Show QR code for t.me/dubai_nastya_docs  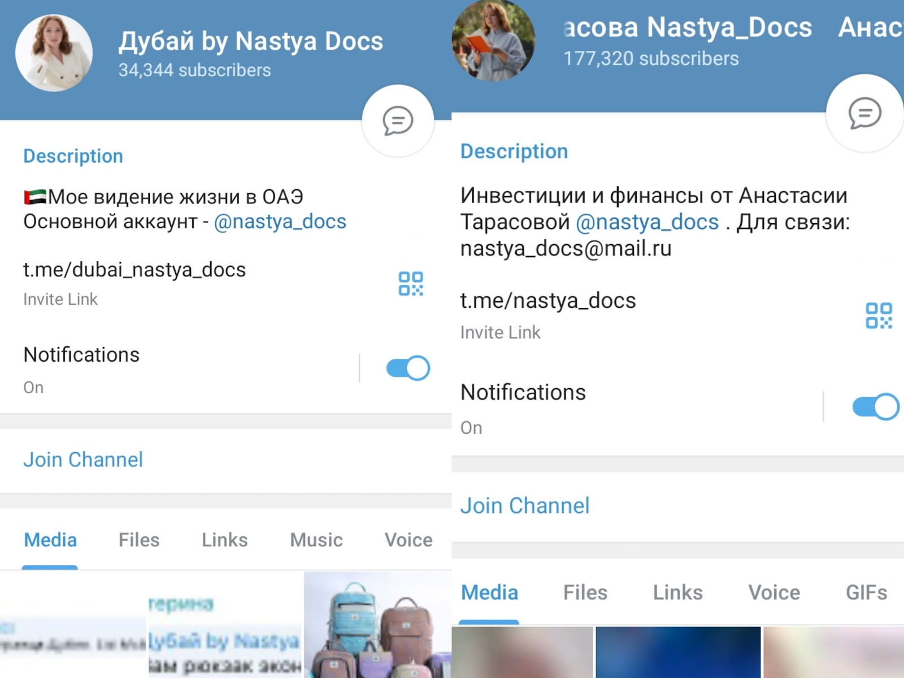411,284
